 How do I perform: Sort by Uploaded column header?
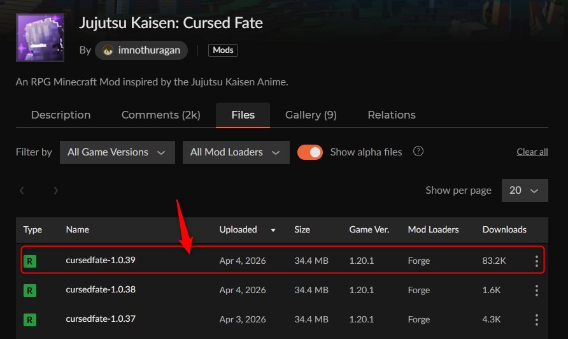click(x=238, y=229)
